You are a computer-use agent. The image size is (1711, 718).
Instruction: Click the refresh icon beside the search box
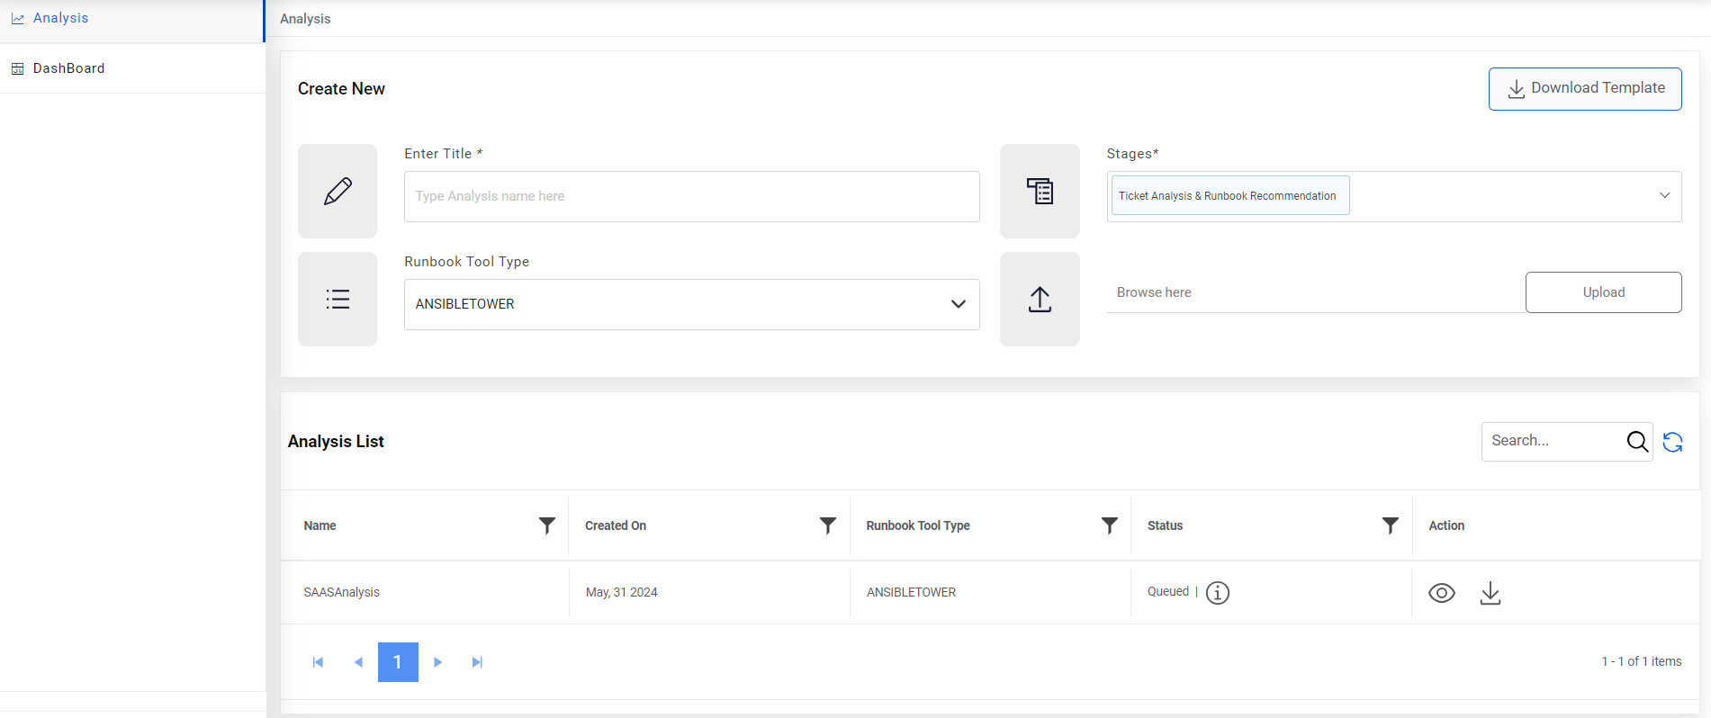pyautogui.click(x=1672, y=442)
